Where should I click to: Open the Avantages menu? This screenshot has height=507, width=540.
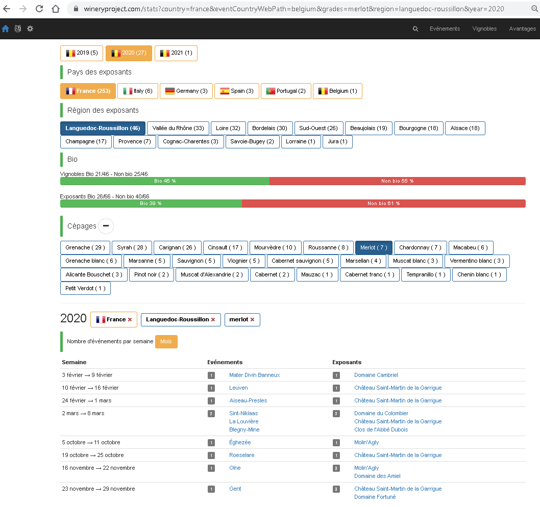pyautogui.click(x=522, y=29)
